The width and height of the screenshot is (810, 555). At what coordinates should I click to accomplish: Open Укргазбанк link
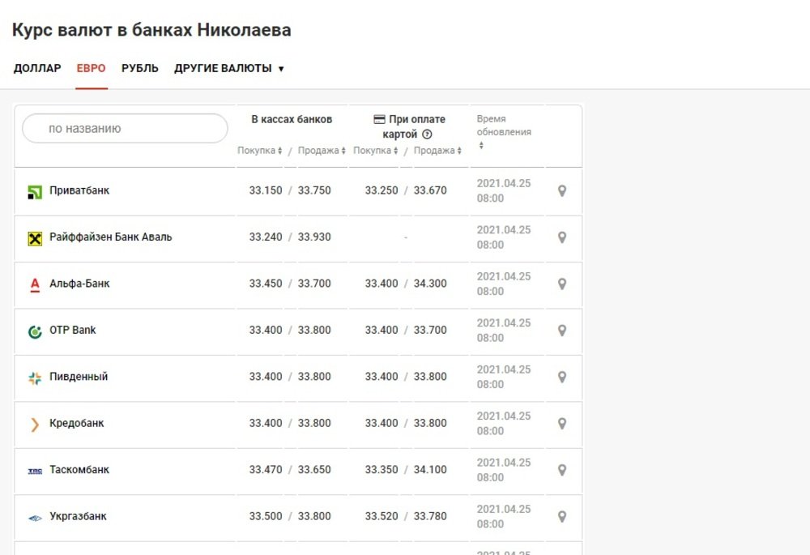(78, 516)
